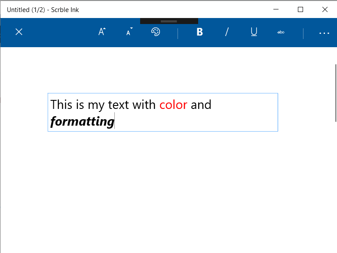
Task: Click the word "This" in text box
Action: click(x=61, y=105)
